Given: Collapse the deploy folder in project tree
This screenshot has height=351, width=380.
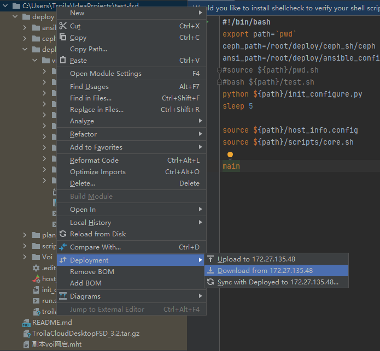Looking at the screenshot, I should (16, 17).
